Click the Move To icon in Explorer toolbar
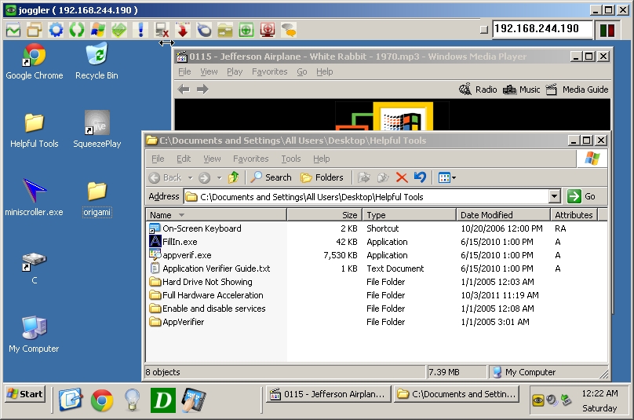The height and width of the screenshot is (420, 634). (364, 177)
